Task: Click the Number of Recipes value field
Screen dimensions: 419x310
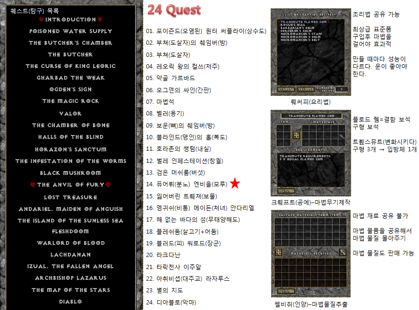Action: [x=341, y=89]
